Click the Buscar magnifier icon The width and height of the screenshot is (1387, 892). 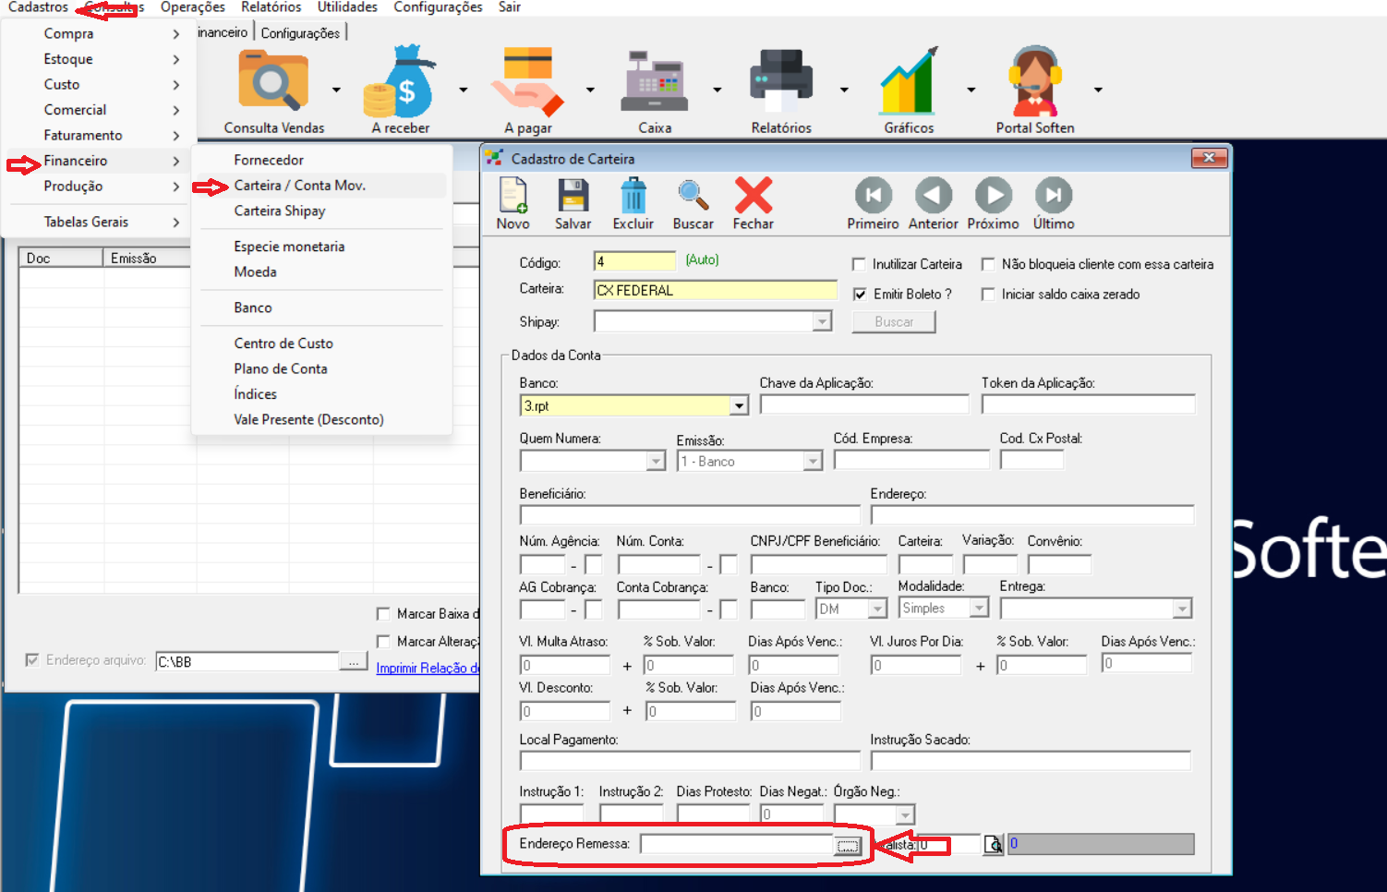(x=693, y=196)
